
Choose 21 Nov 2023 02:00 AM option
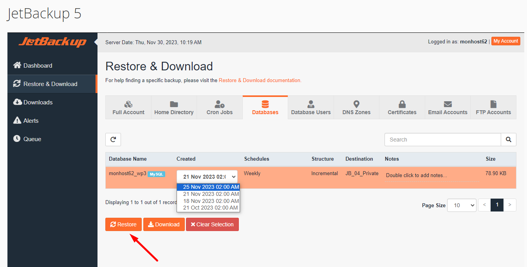(208, 194)
